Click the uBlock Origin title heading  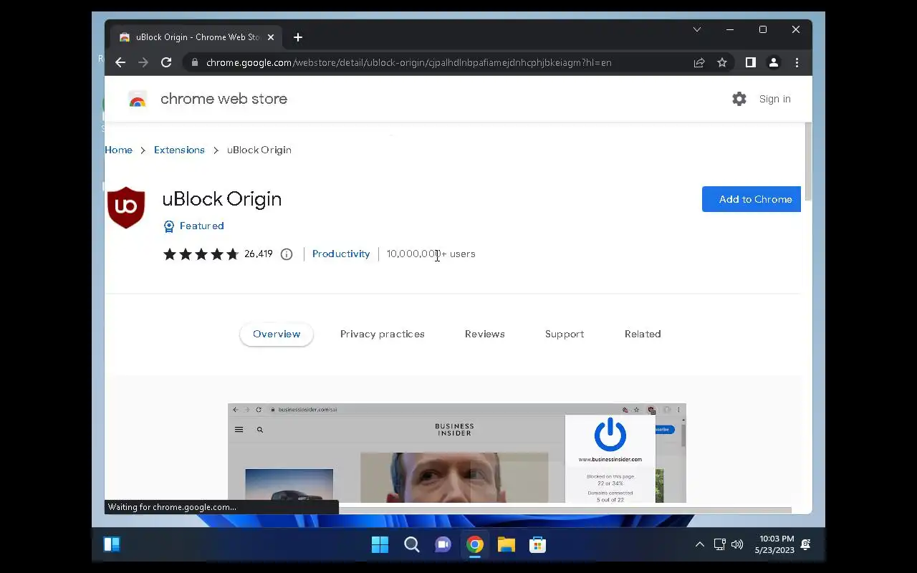(222, 199)
